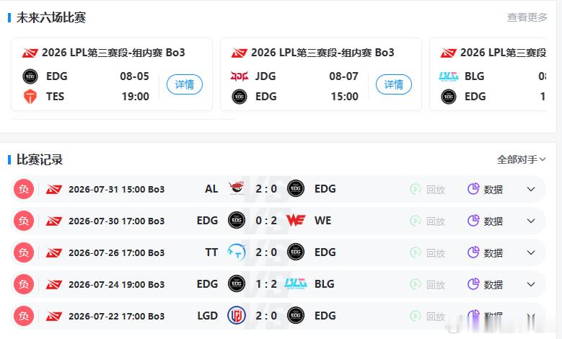Click the TT team logo icon
Image resolution: width=562 pixels, height=339 pixels.
237,252
